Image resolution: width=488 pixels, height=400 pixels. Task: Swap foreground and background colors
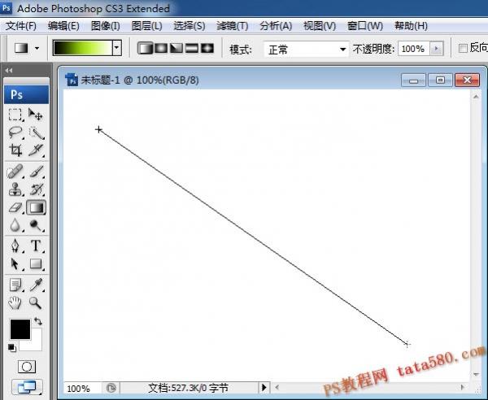[38, 321]
